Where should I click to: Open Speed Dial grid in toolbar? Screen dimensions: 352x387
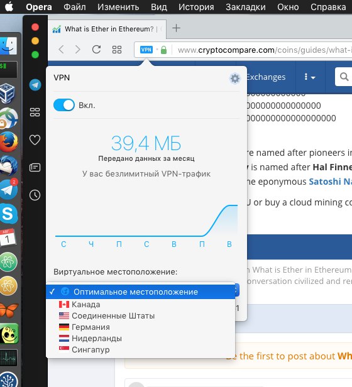[x=117, y=50]
